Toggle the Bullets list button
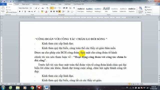The width and height of the screenshot is (160, 90). [x=51, y=8]
